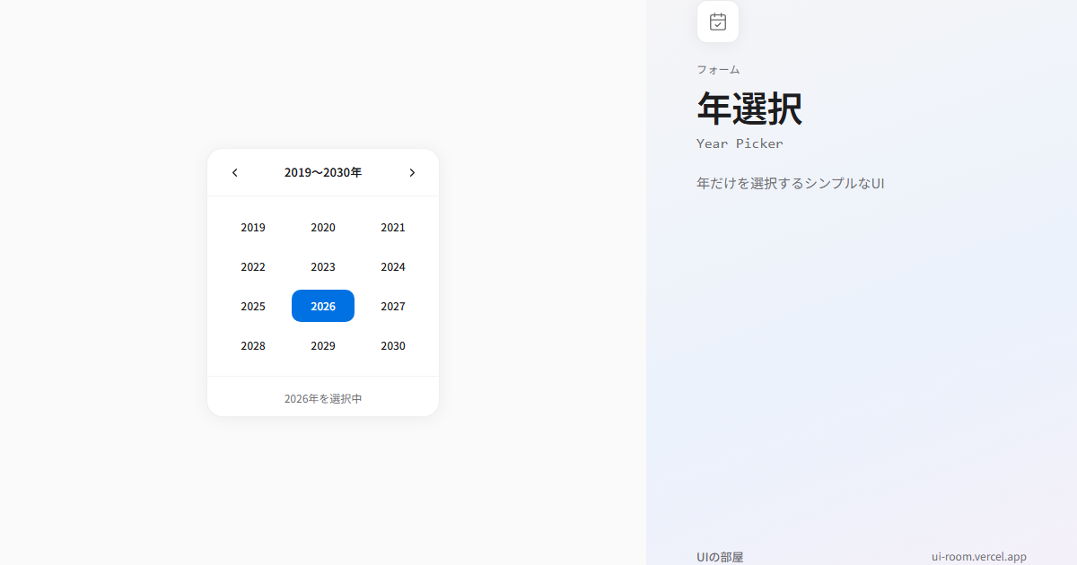Screen dimensions: 1077x565
Task: Select year 2020
Action: [323, 228]
